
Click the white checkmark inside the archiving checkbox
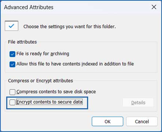[12, 54]
